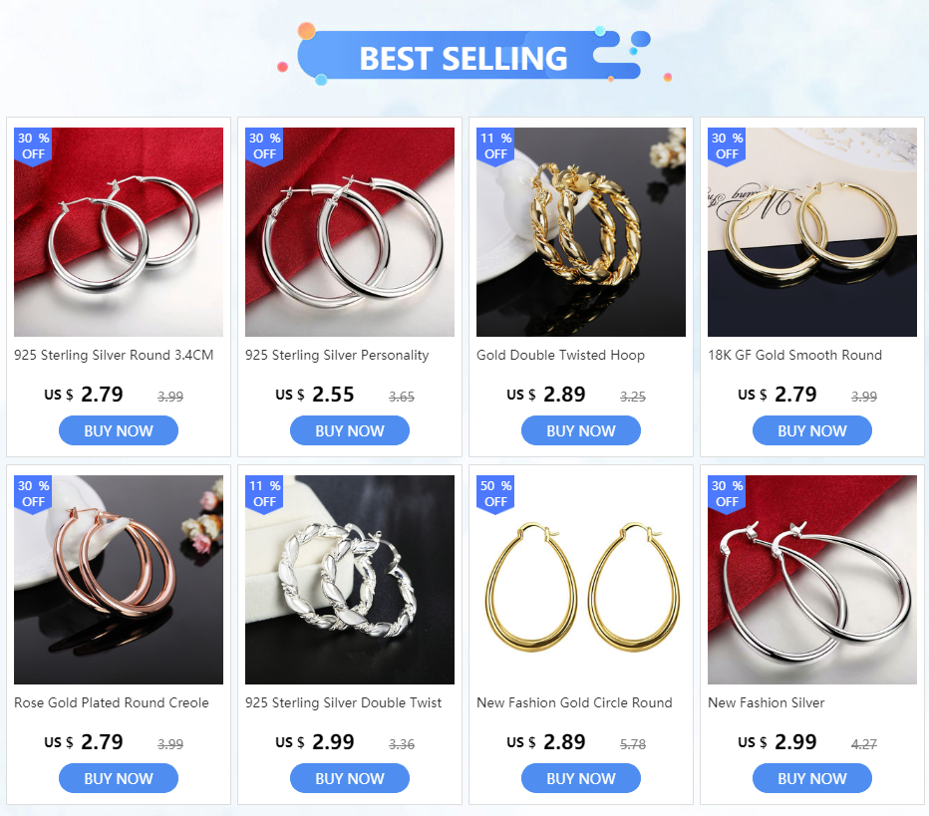This screenshot has height=816, width=929.
Task: Click the 11% OFF badge on silver double twist
Action: (x=264, y=494)
